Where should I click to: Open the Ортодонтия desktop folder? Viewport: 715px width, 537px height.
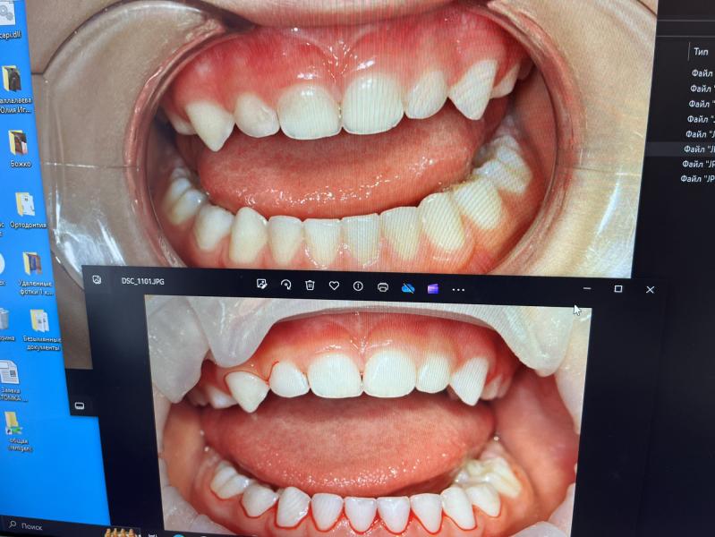(26, 209)
